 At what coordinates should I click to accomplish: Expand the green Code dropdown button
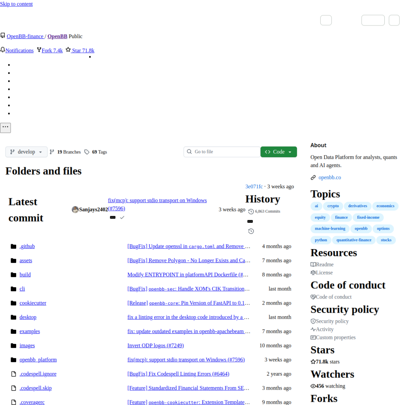(279, 152)
